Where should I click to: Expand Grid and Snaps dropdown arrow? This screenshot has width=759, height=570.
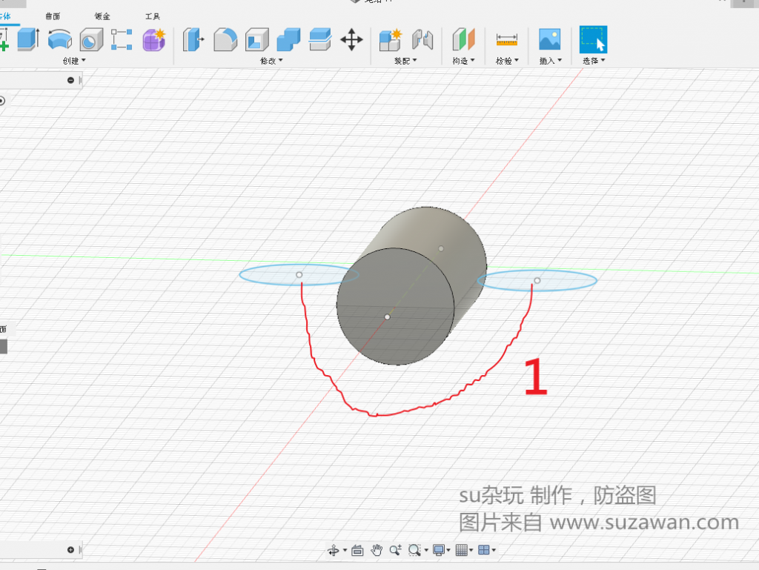pos(471,550)
